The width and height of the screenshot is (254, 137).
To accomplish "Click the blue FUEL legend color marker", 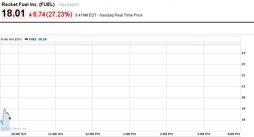I will click(x=26, y=39).
